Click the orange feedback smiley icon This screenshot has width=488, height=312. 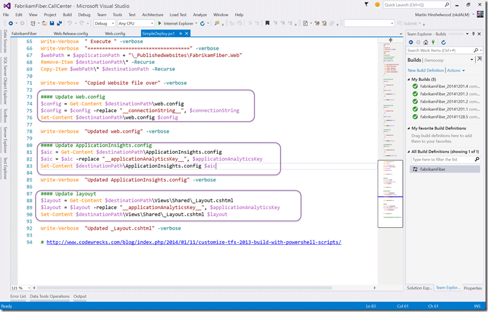377,5
